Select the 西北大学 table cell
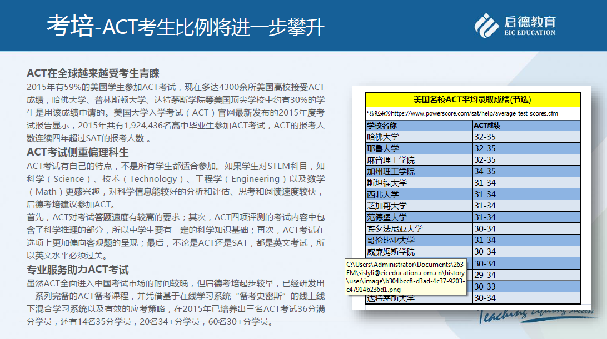The image size is (607, 339). tap(384, 195)
